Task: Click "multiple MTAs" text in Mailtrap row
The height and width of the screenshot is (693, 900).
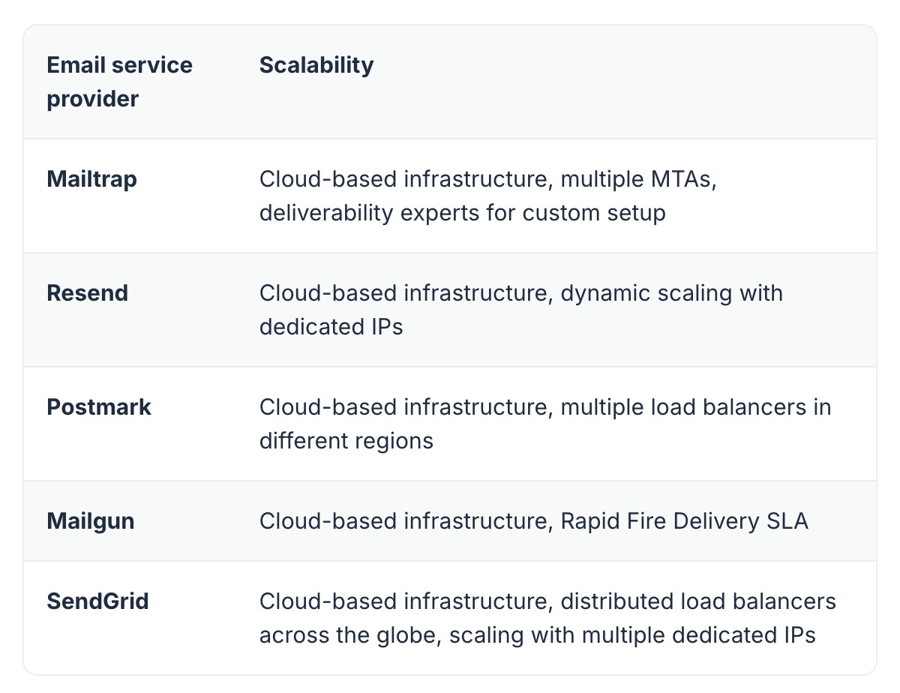Action: 636,179
